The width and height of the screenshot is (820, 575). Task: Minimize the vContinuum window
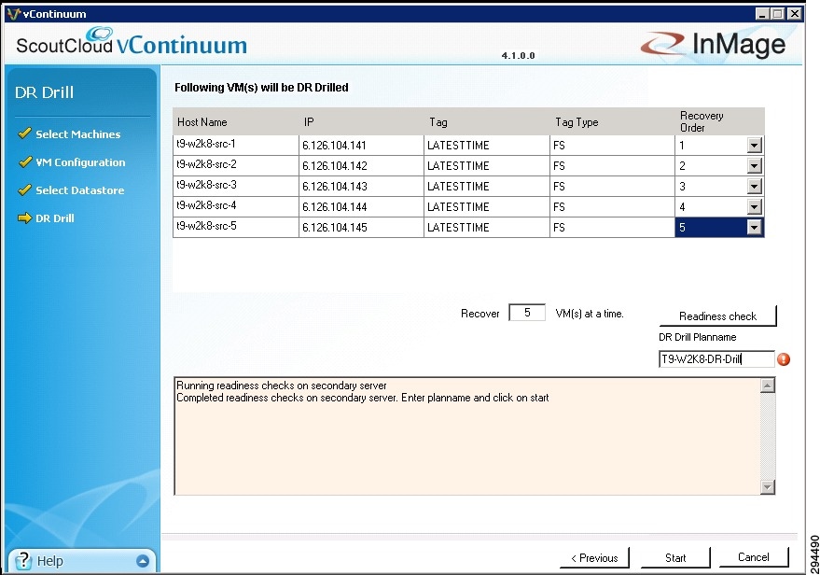(762, 14)
